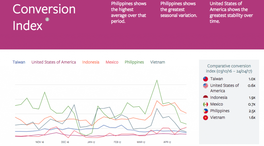Click the Taiwan flag icon
Image resolution: width=264 pixels, height=146 pixels.
click(205, 79)
